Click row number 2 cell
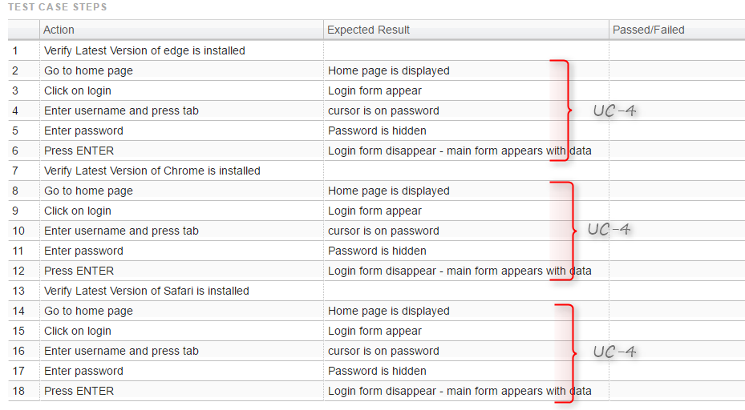Image resolution: width=745 pixels, height=410 pixels. tap(24, 70)
